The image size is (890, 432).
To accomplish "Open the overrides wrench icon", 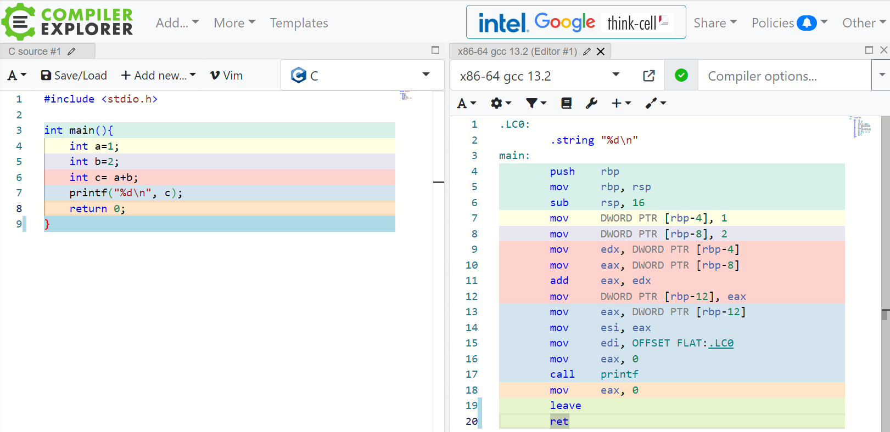I will click(591, 103).
